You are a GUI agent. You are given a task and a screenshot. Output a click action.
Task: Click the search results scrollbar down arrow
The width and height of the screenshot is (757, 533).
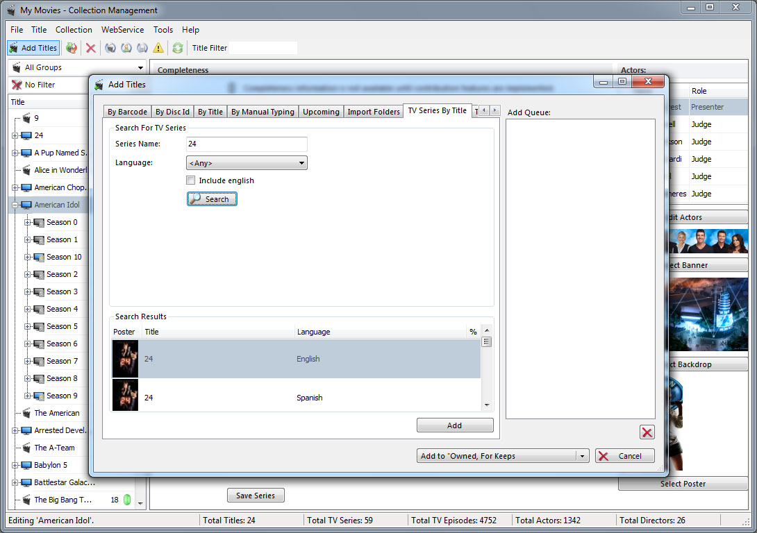point(487,405)
